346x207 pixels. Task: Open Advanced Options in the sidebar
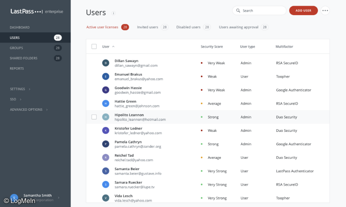tap(26, 110)
